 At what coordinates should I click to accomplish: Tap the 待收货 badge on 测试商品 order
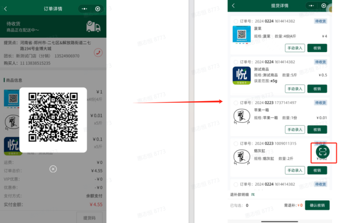point(320,62)
